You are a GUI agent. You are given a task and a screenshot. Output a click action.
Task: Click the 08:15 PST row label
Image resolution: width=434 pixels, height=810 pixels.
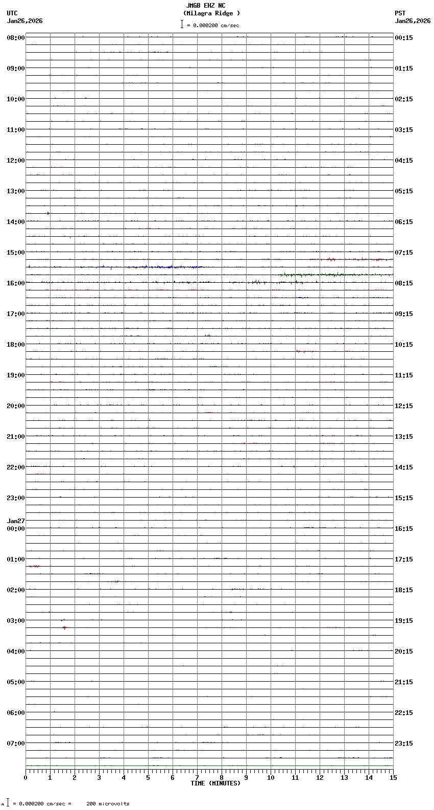[x=404, y=283]
